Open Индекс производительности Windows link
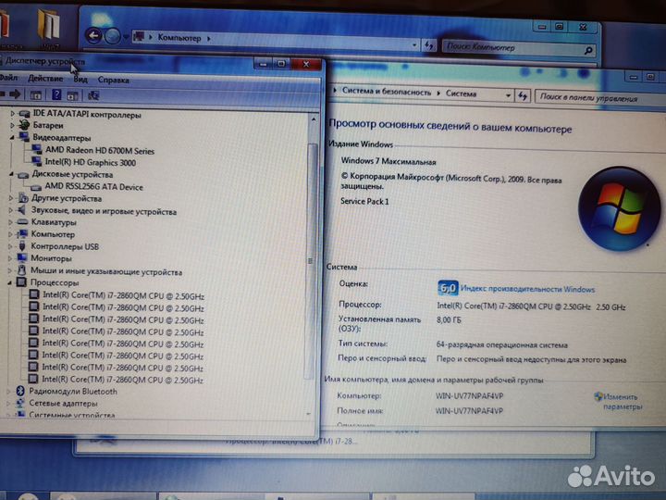The width and height of the screenshot is (666, 500). [x=527, y=289]
